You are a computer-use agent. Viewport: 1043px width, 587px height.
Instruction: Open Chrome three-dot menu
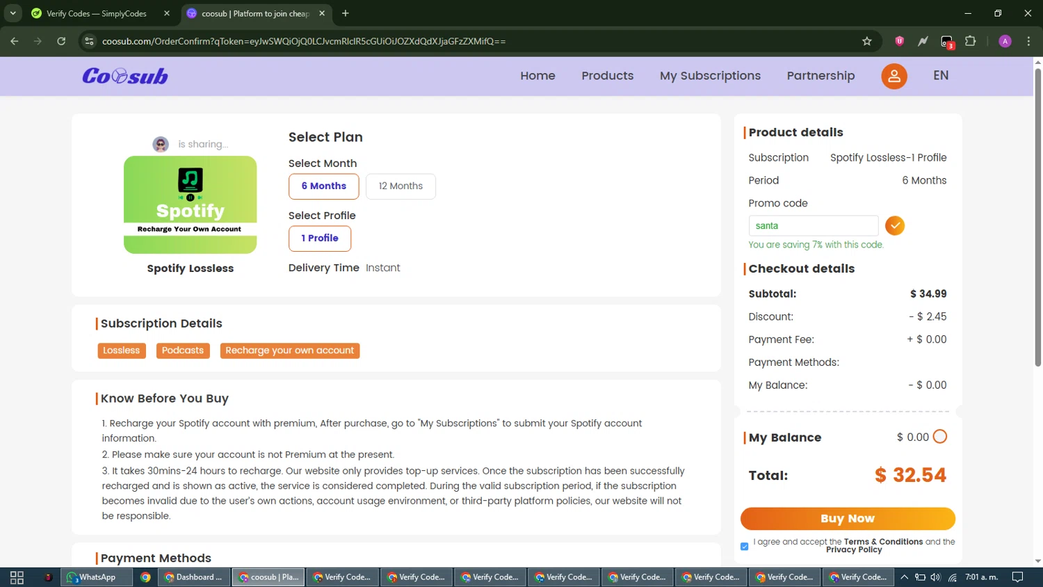[1028, 41]
